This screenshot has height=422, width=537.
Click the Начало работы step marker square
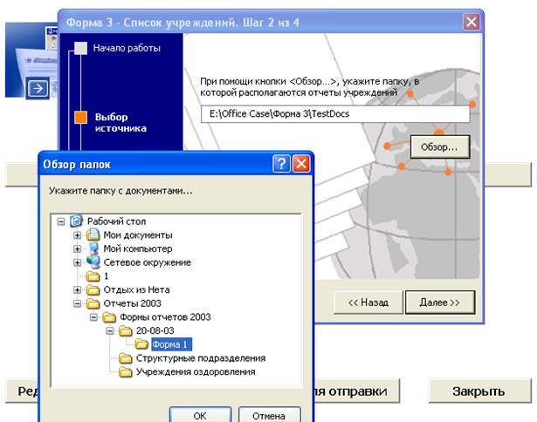81,48
